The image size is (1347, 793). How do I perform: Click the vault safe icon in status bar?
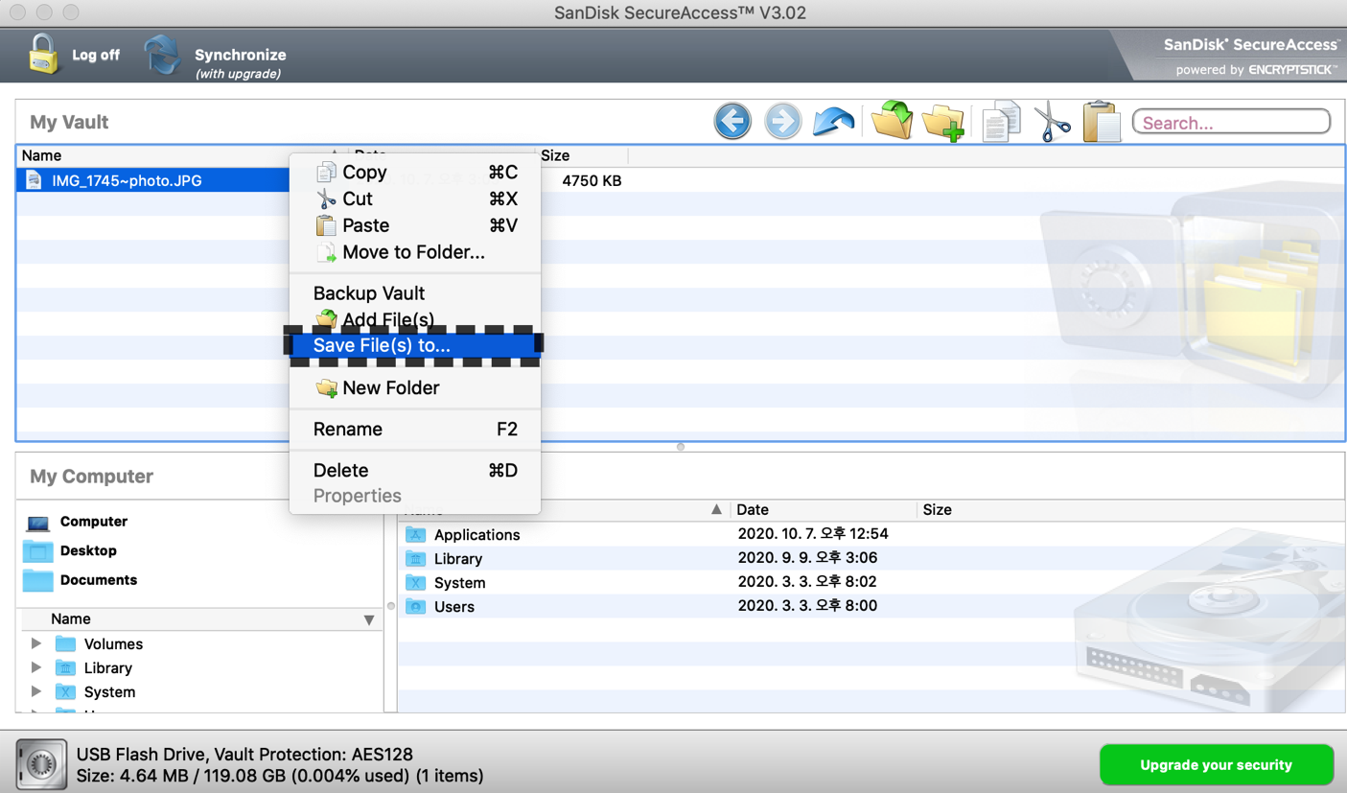[x=41, y=765]
